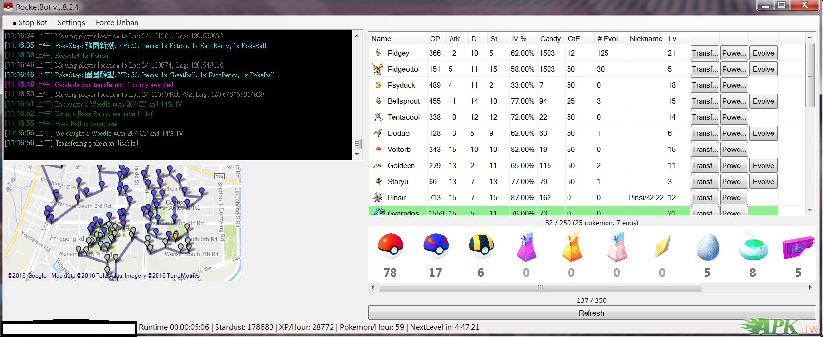Click the Lucky Egg item icon
The width and height of the screenshot is (823, 337).
[x=707, y=246]
